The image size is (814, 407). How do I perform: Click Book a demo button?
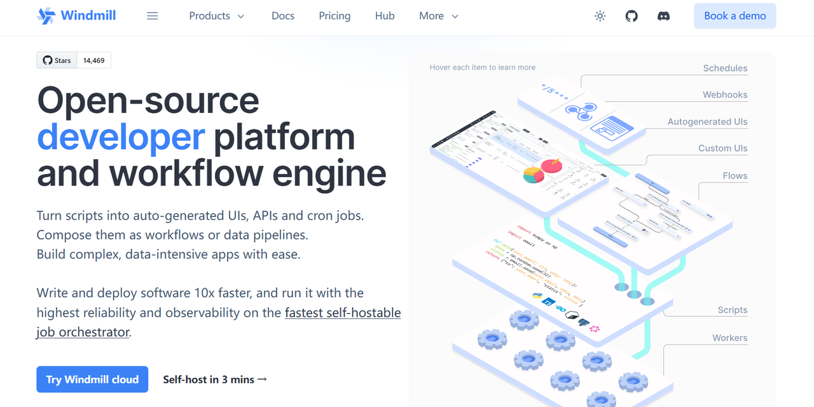coord(735,16)
